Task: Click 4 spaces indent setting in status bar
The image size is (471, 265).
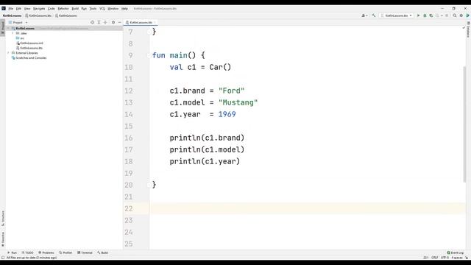Action: tap(456, 258)
